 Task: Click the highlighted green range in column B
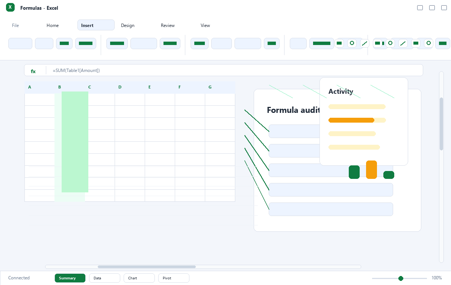[75, 142]
